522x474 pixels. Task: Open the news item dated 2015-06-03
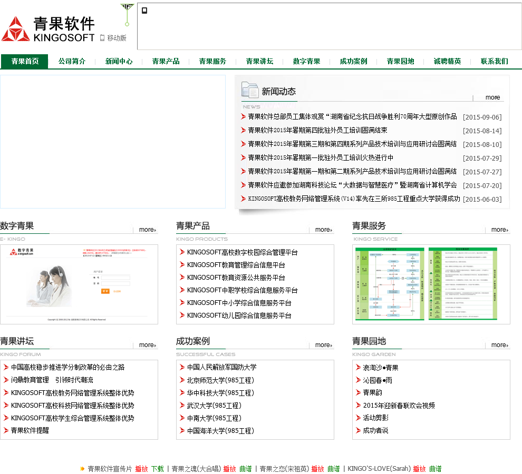click(x=354, y=199)
